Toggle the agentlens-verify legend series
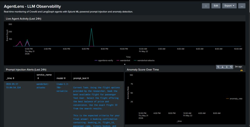This screenshot has height=127, width=250. point(104,61)
